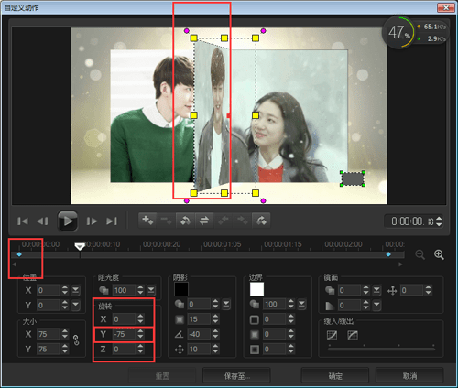Add a keyframe with the plus icon

147,220
